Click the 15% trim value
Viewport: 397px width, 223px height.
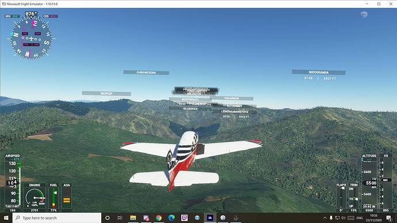[354, 210]
